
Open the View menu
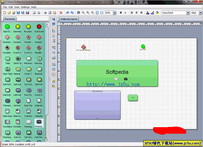pos(17,7)
